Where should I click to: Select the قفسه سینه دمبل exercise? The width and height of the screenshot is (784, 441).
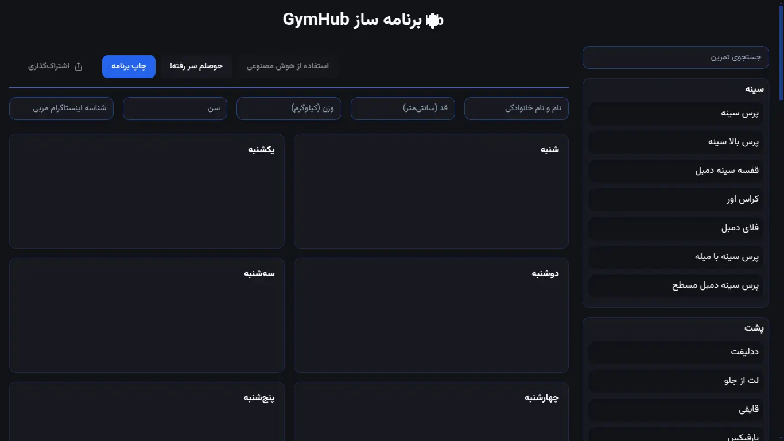pos(675,171)
